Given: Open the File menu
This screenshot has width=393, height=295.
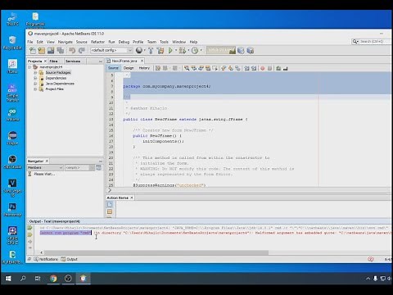Looking at the screenshot, I should (30, 42).
